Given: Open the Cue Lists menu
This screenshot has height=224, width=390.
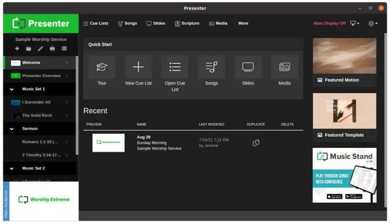Looking at the screenshot, I should pyautogui.click(x=96, y=23).
